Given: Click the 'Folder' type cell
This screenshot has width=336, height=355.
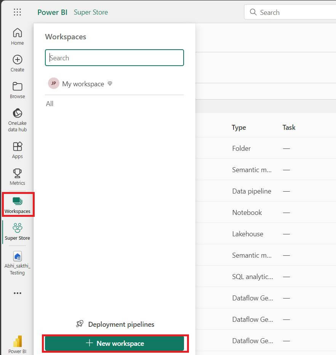Looking at the screenshot, I should coord(241,148).
